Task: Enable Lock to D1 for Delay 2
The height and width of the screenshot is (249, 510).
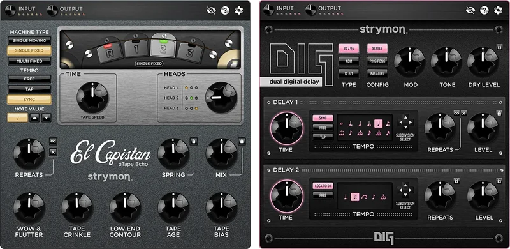Action: (323, 186)
